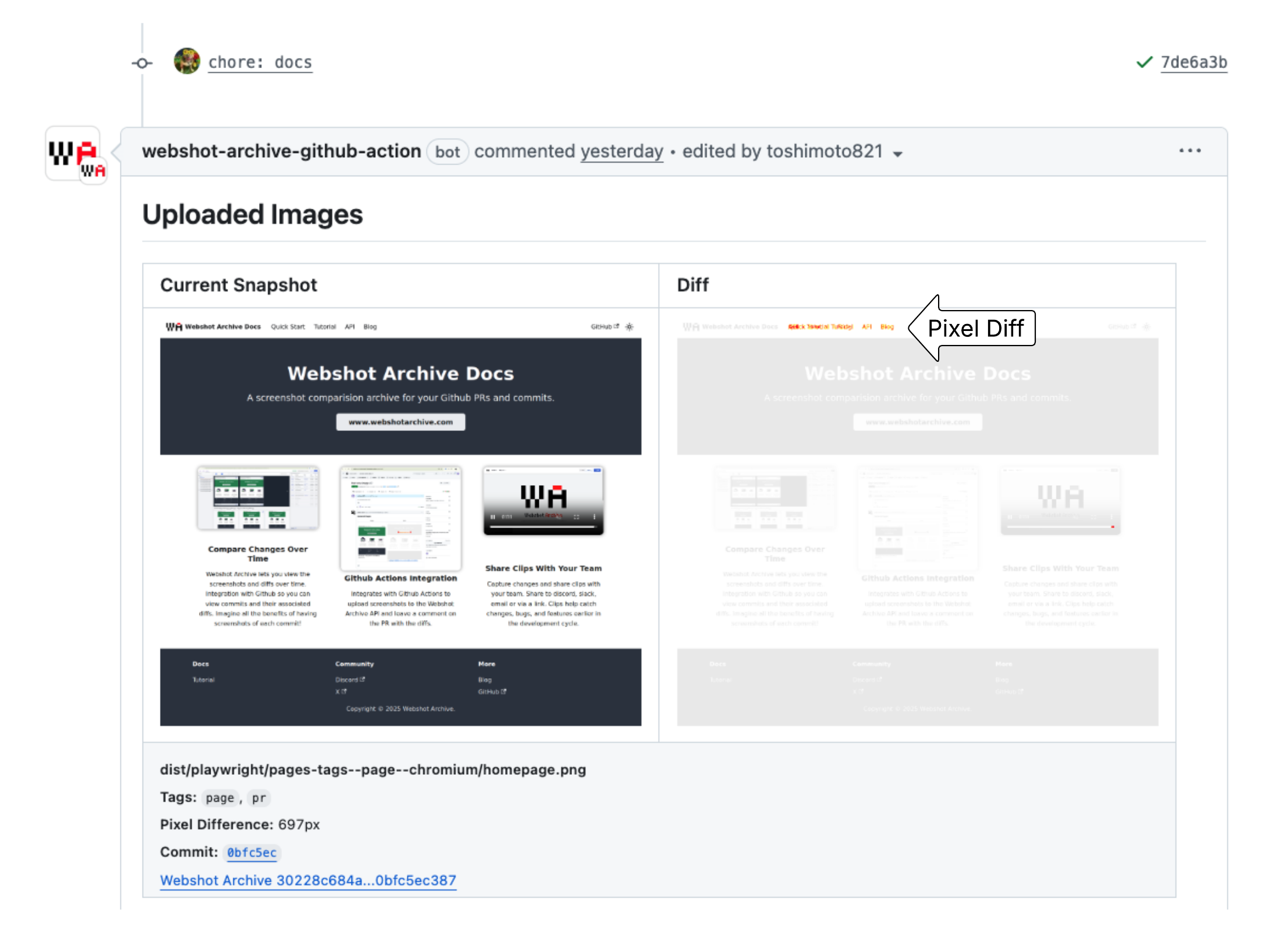Viewport: 1268px width, 933px height.
Task: Pause the Share Clips video player
Action: coord(493,517)
